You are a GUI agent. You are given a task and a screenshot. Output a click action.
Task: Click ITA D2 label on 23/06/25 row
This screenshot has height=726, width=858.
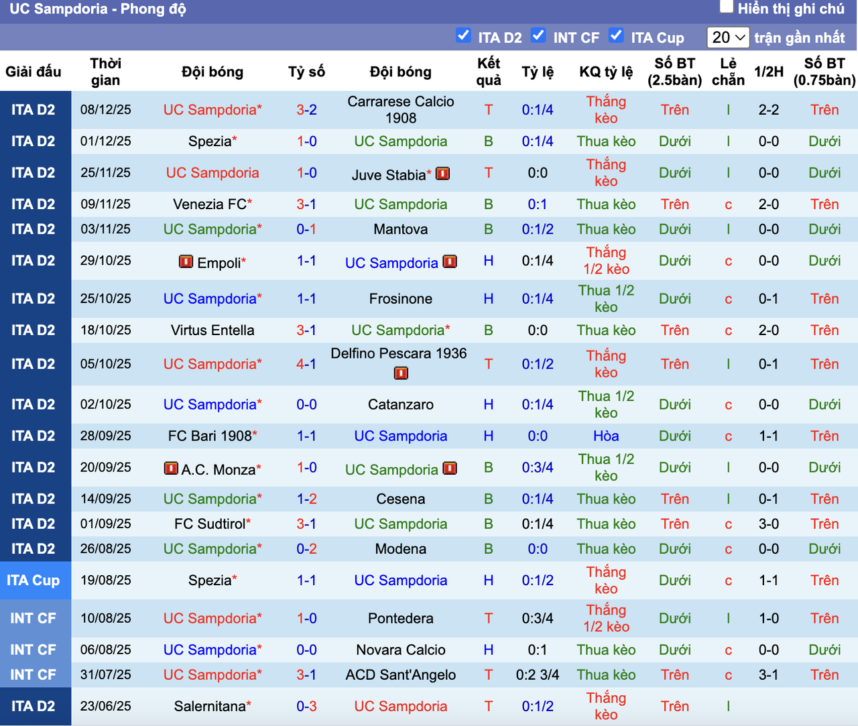coord(34,707)
